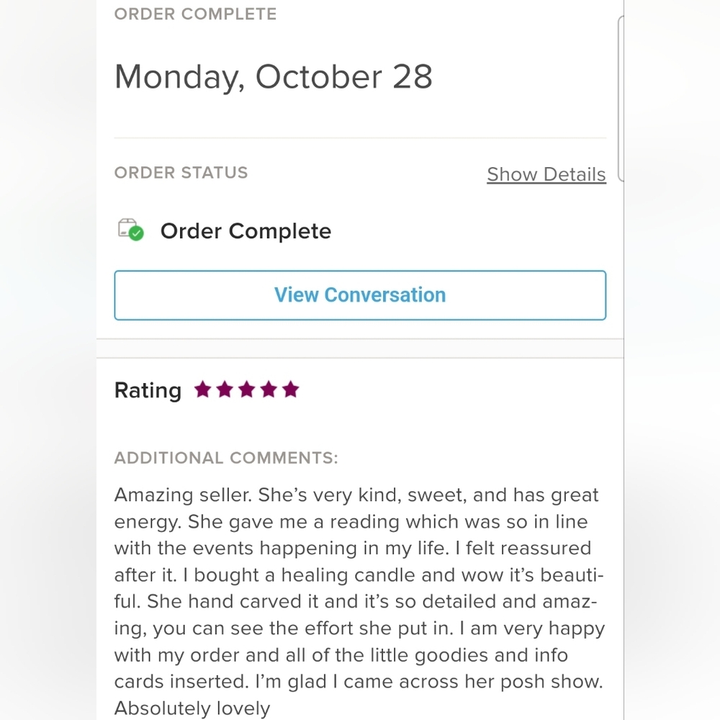The width and height of the screenshot is (720, 720).
Task: Click the ADDITIONAL COMMENTS label
Action: click(226, 458)
